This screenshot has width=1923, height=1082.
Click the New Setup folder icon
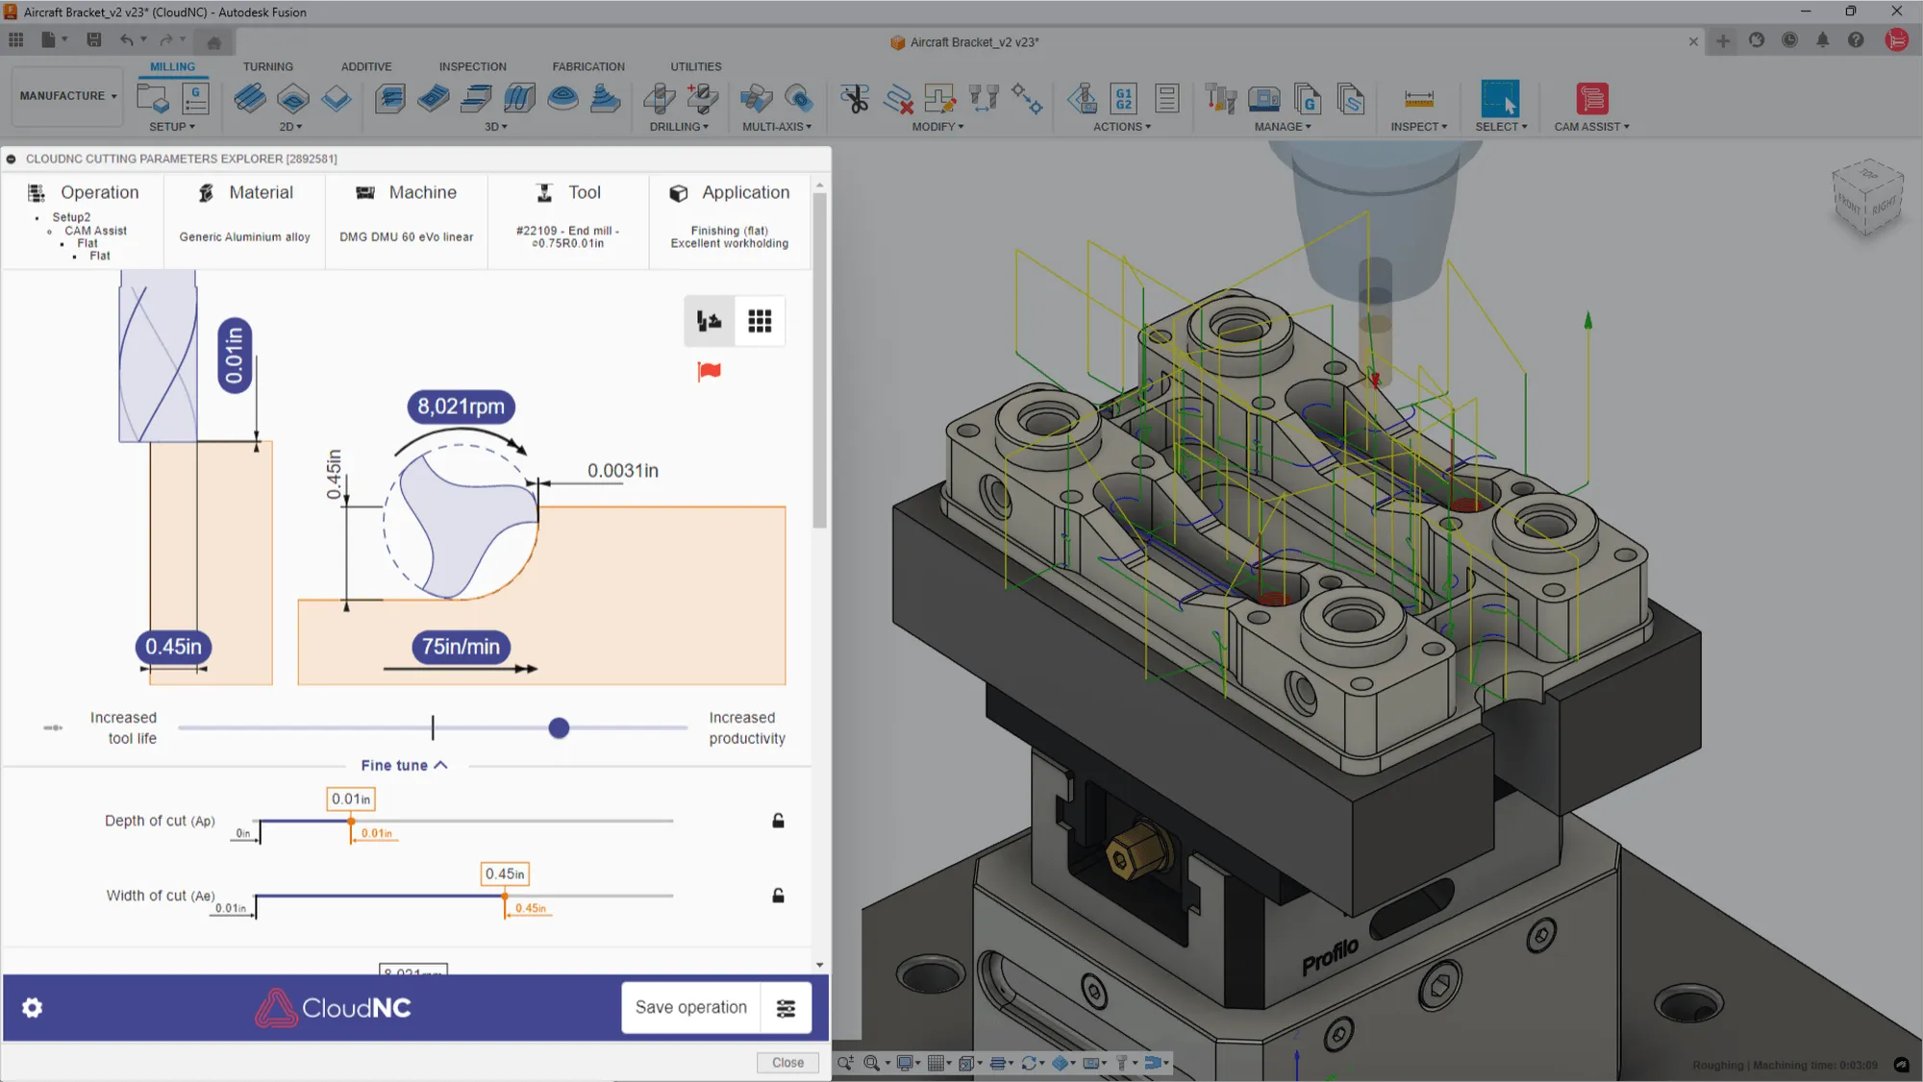[153, 98]
